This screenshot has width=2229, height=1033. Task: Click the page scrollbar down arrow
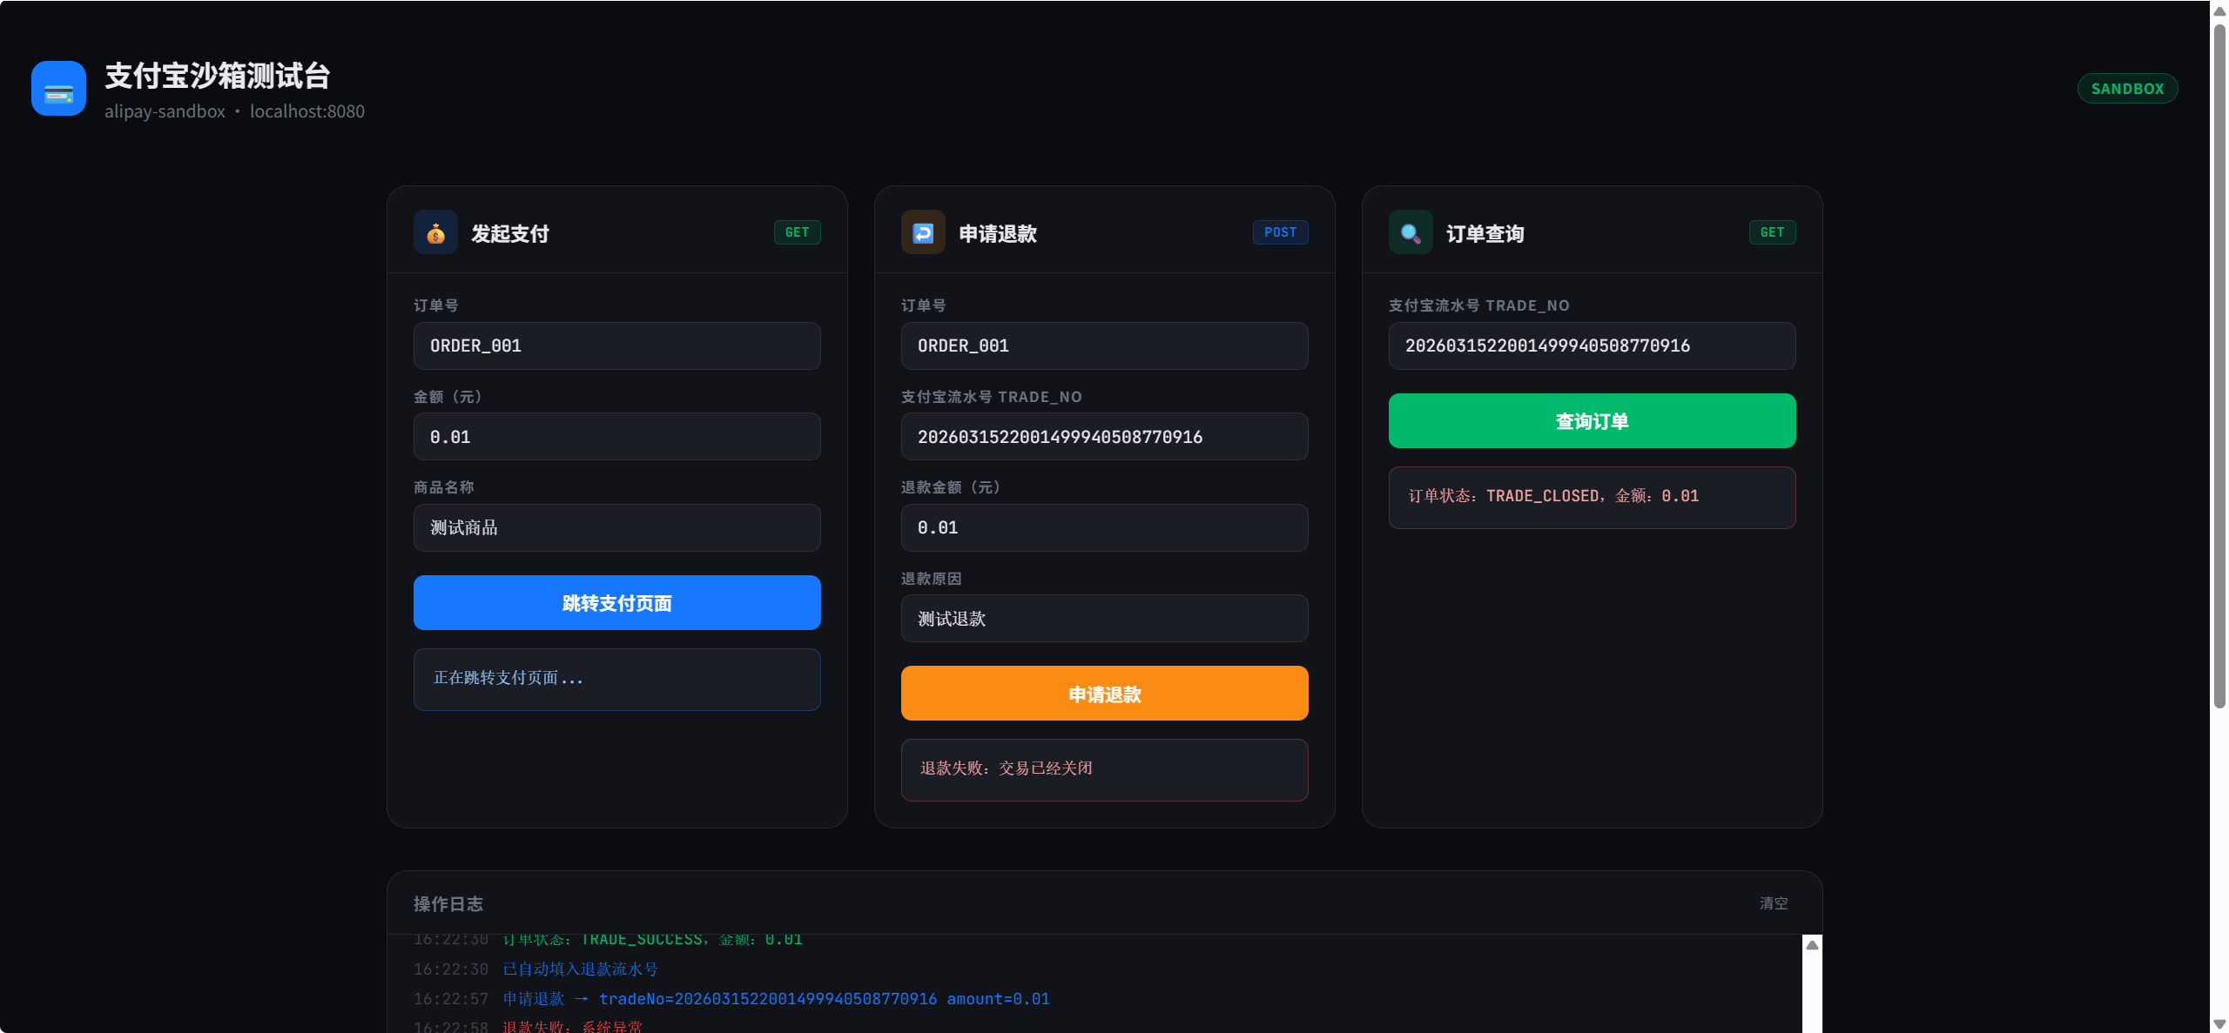[x=2219, y=1024]
